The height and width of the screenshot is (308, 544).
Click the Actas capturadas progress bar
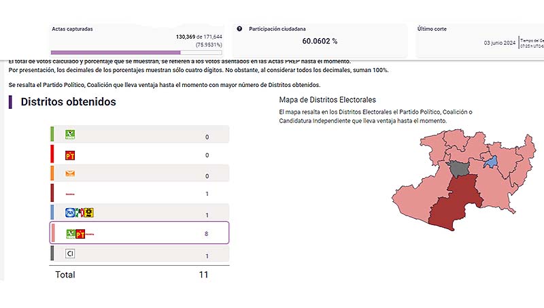coord(116,52)
